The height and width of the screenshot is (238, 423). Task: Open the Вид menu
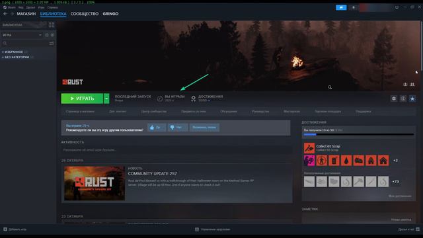click(20, 7)
